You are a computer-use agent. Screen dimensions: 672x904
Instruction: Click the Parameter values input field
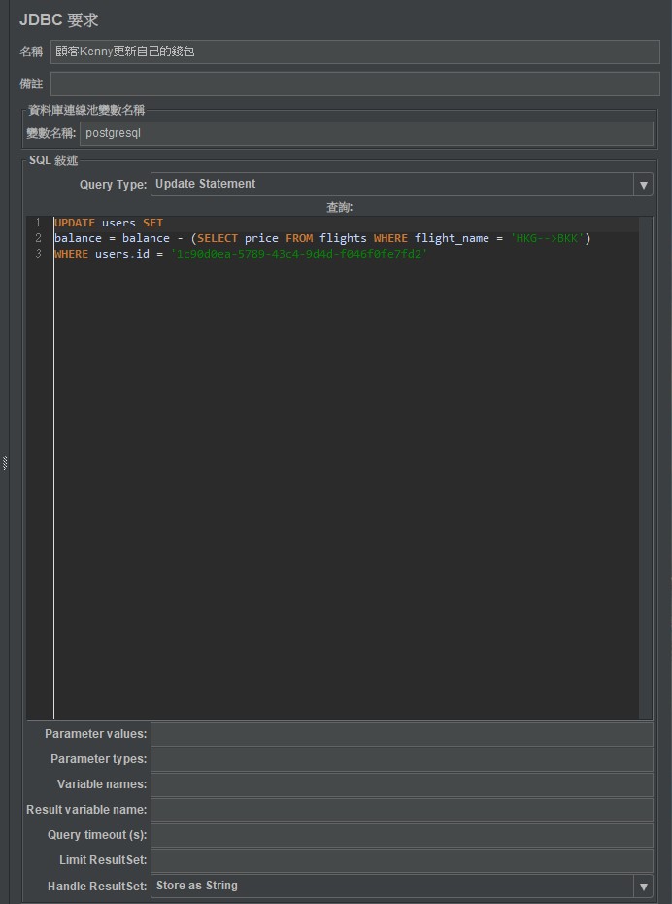401,734
